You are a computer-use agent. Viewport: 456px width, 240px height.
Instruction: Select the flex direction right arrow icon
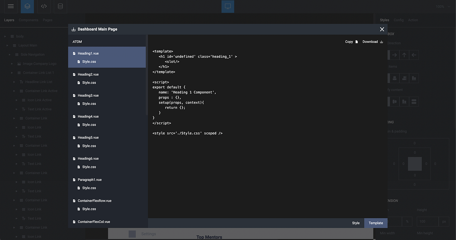pos(394,55)
